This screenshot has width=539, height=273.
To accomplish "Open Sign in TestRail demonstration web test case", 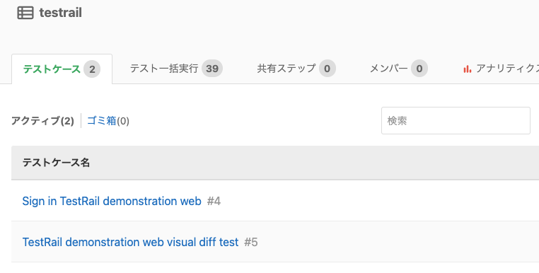I will pyautogui.click(x=112, y=201).
